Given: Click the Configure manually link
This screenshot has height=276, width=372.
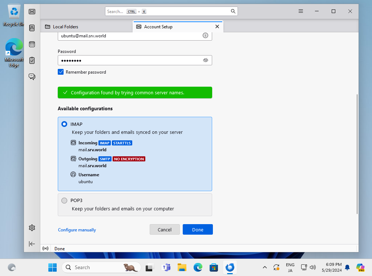Looking at the screenshot, I should coord(77,230).
